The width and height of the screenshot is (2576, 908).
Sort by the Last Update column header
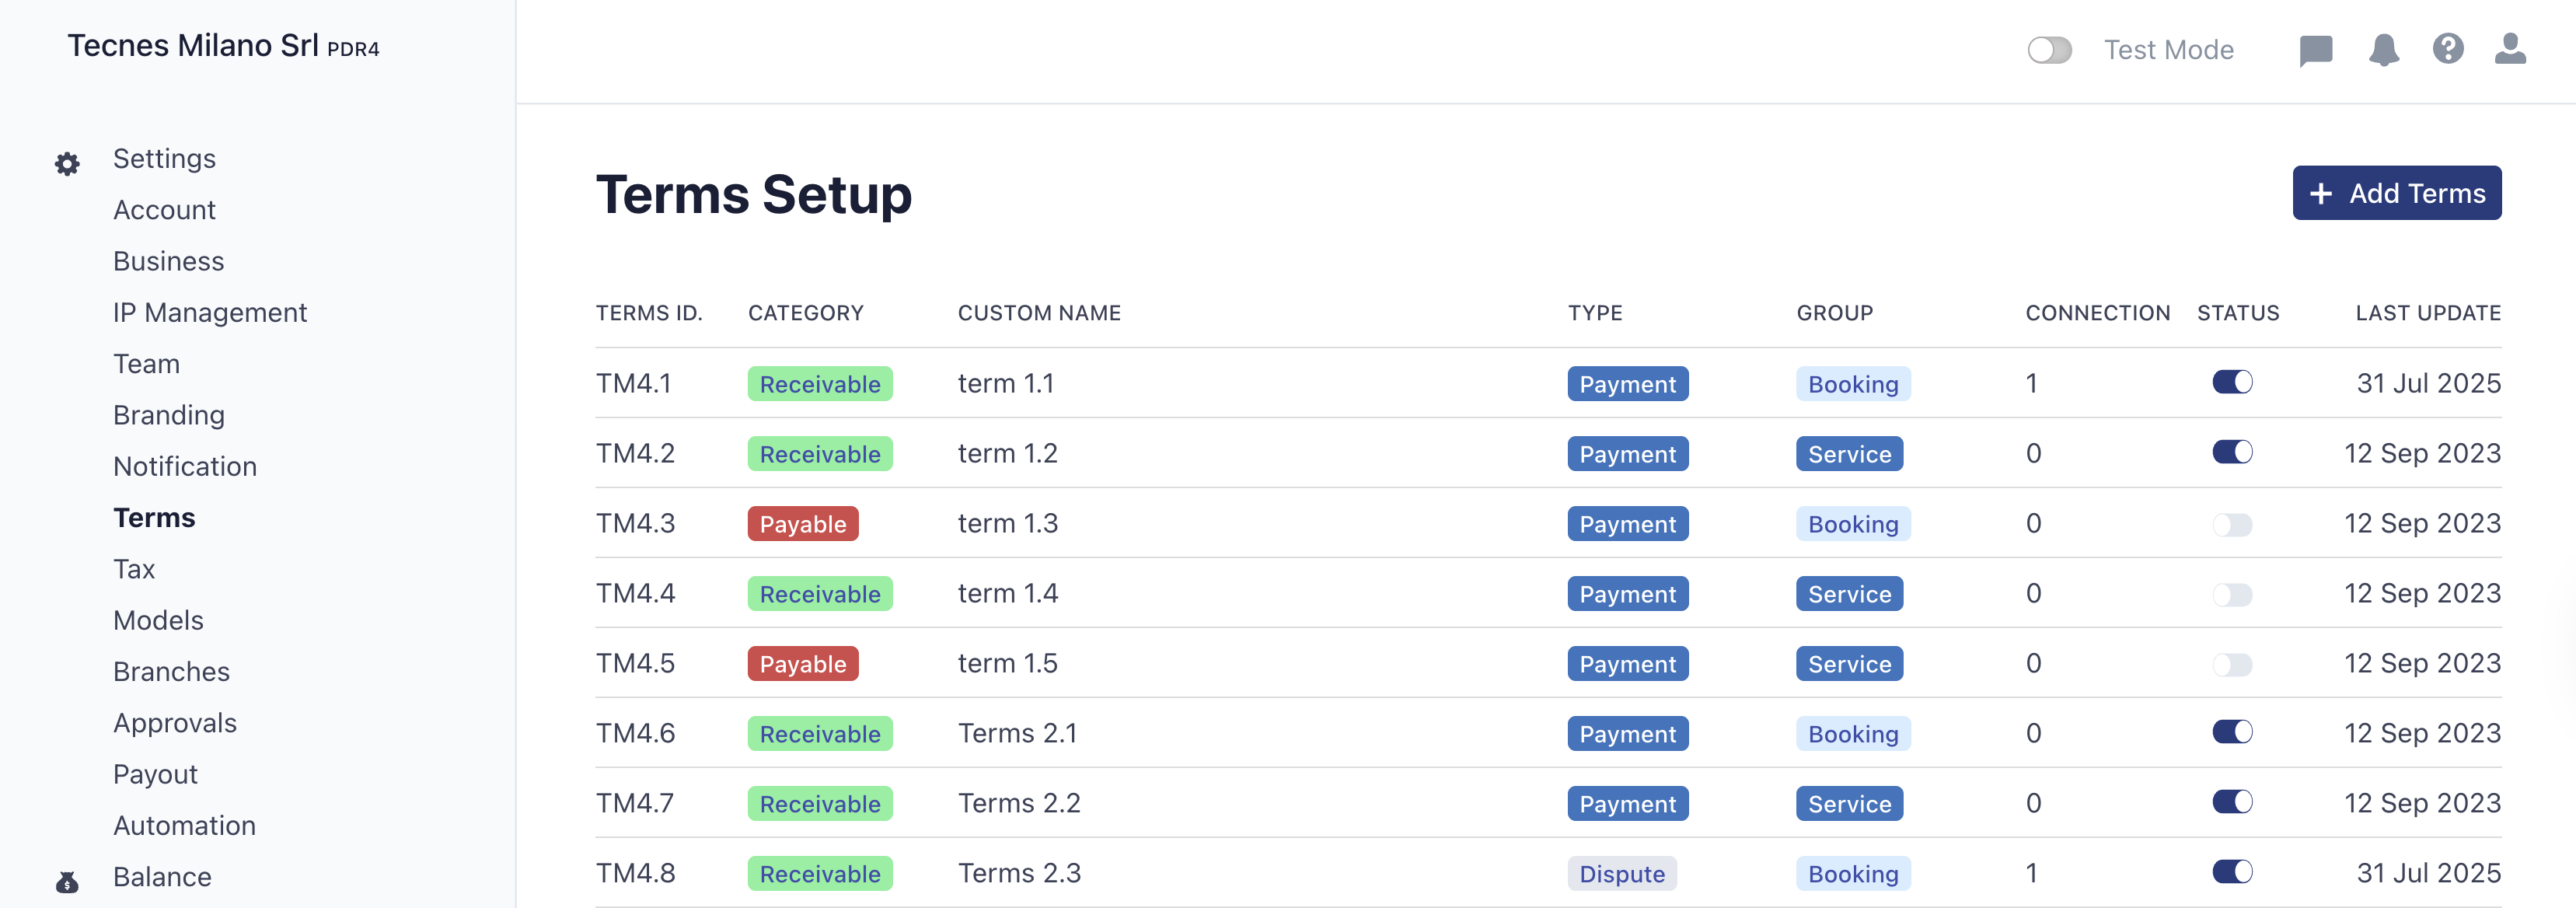point(2427,313)
